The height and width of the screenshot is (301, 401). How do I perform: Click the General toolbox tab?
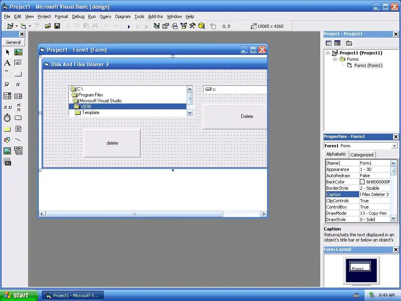point(13,42)
